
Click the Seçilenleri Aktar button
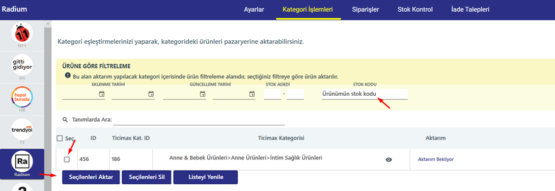click(x=91, y=177)
